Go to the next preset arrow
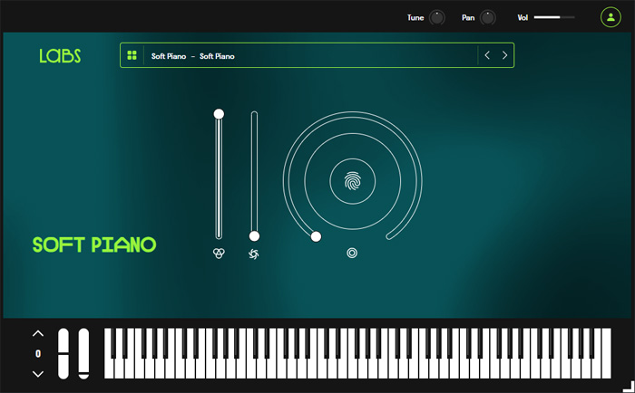The image size is (635, 393). (x=504, y=55)
